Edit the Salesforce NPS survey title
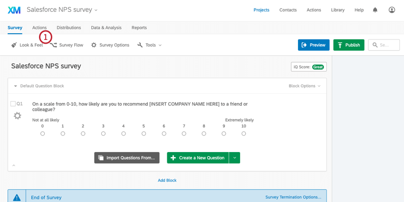Screen dimensions: 404x202 tap(46, 66)
